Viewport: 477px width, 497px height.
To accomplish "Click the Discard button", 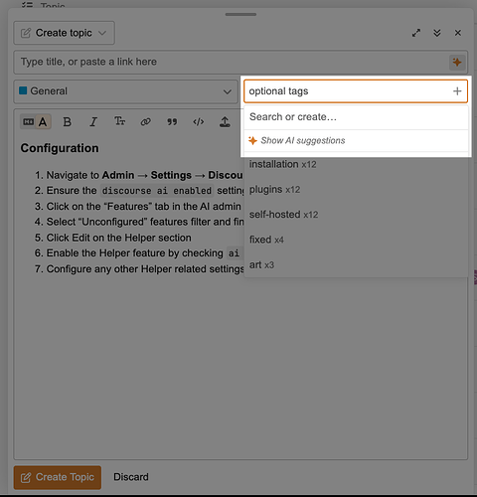I will [x=131, y=477].
